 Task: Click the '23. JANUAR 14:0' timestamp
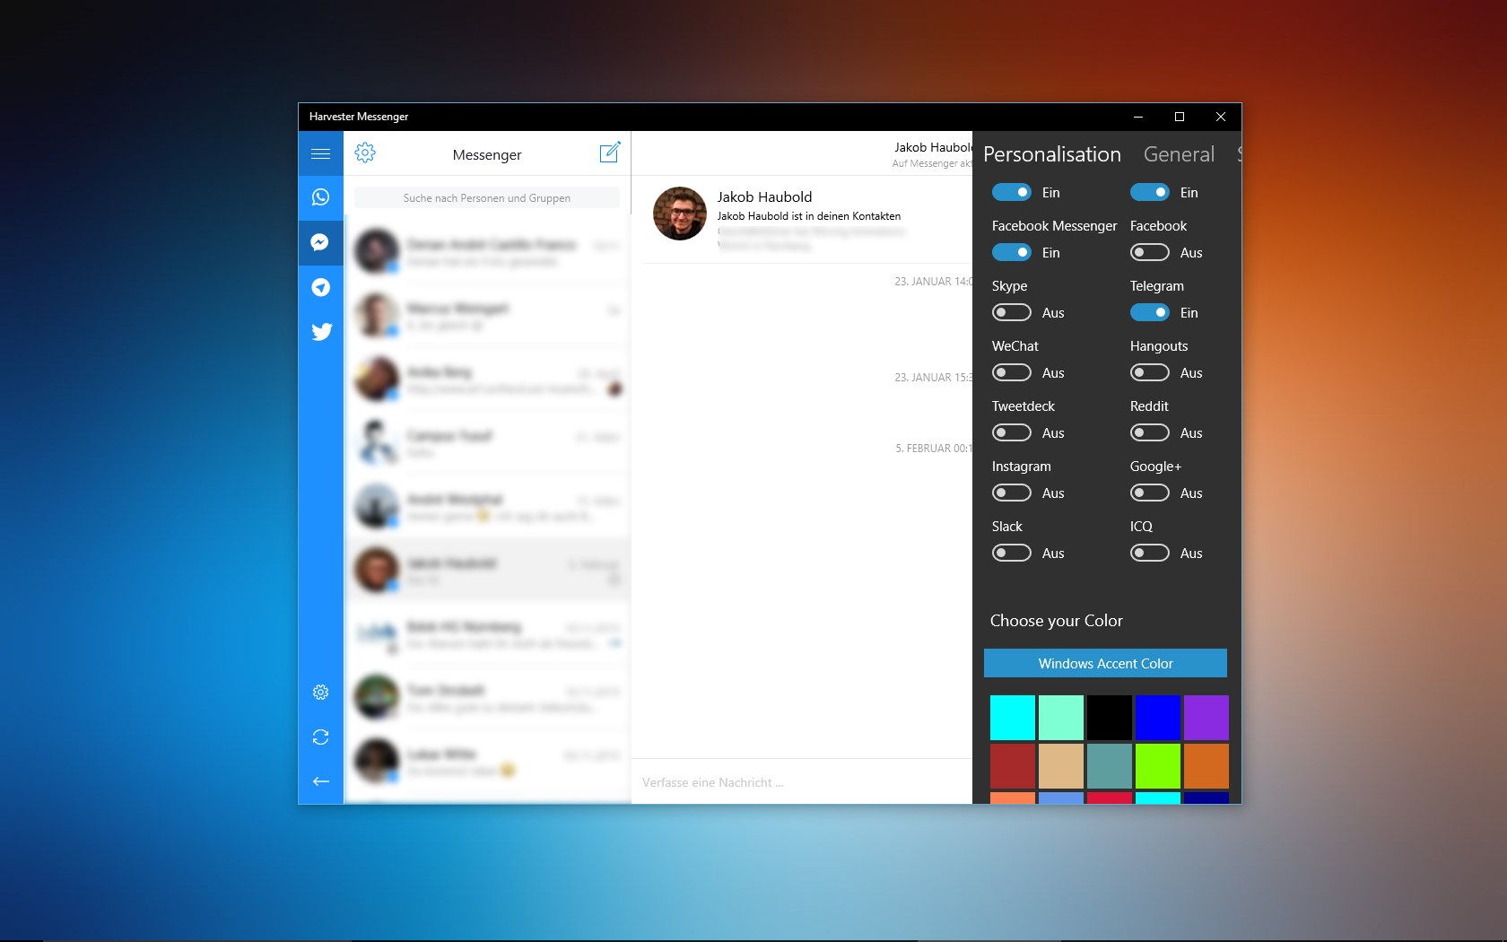tap(933, 282)
